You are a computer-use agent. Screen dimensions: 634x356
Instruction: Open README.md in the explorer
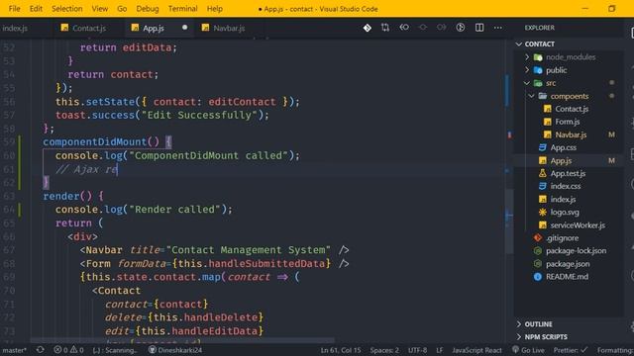pyautogui.click(x=568, y=277)
